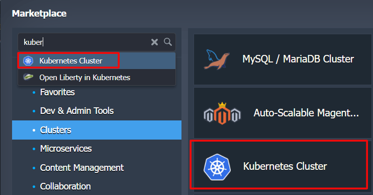Open the Dev & Admin Tools category
This screenshot has width=373, height=195.
[x=77, y=111]
